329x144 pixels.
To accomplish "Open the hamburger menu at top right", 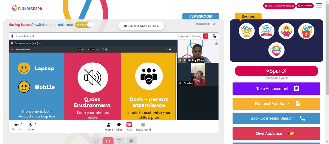I will [x=319, y=6].
